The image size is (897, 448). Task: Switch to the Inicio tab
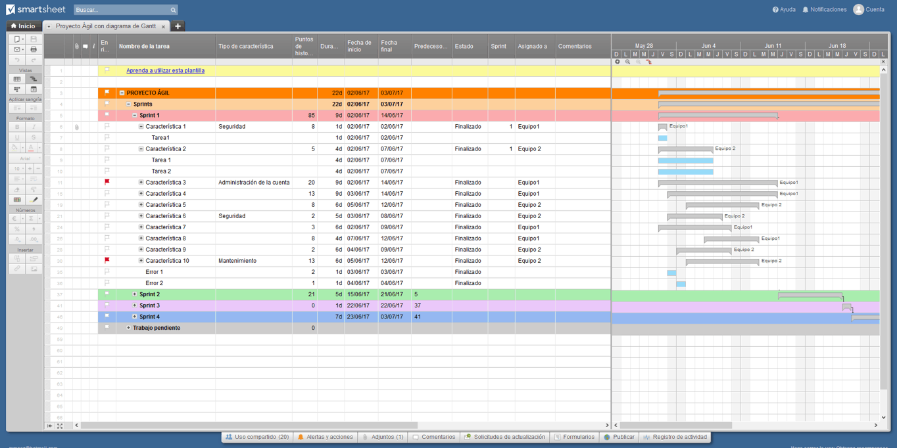22,26
